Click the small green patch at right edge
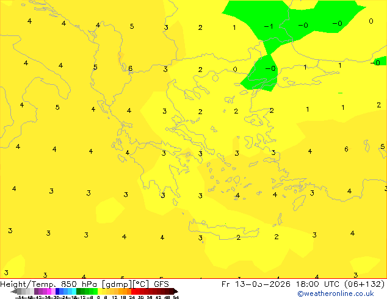The height and width of the screenshot is (299, 387). [380, 62]
